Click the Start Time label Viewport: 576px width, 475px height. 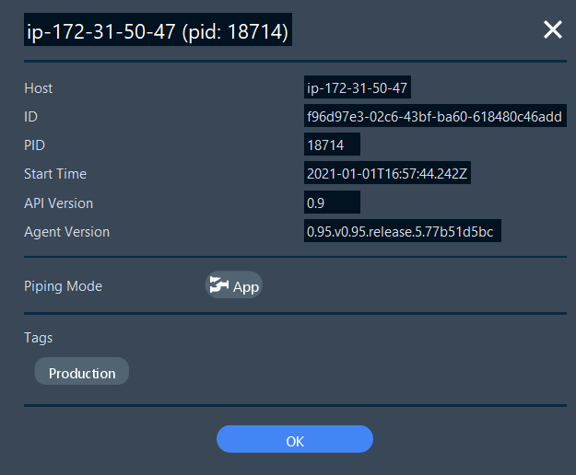pyautogui.click(x=55, y=174)
